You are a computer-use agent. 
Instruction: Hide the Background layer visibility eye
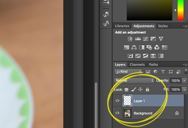coord(117,113)
